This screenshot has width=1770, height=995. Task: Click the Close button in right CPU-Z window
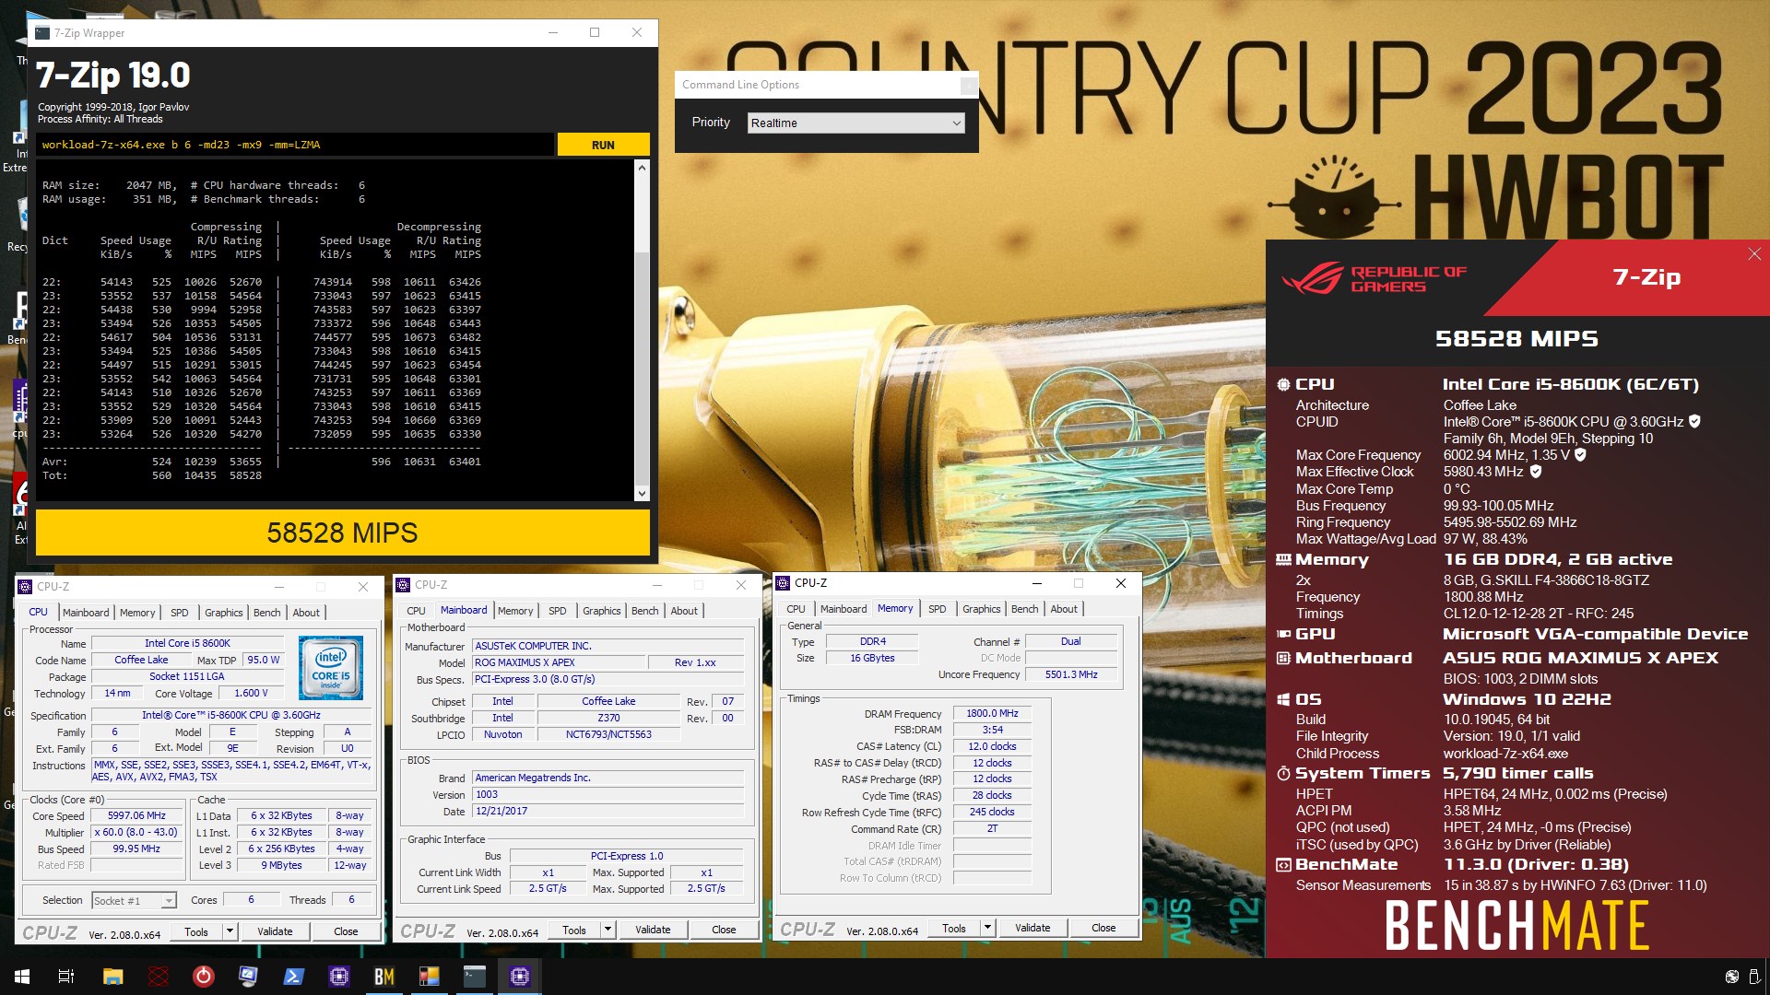pos(1103,928)
